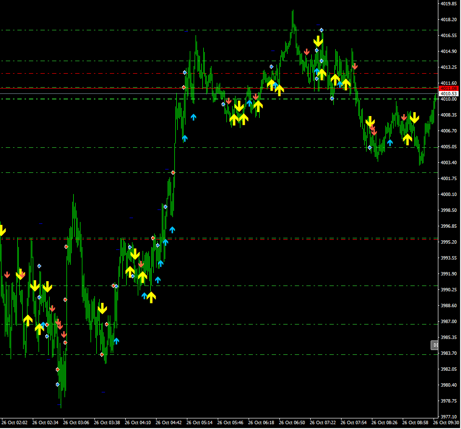The height and width of the screenshot is (429, 461).
Task: Click the 26 Oct 02:02 time label
Action: coord(14,423)
